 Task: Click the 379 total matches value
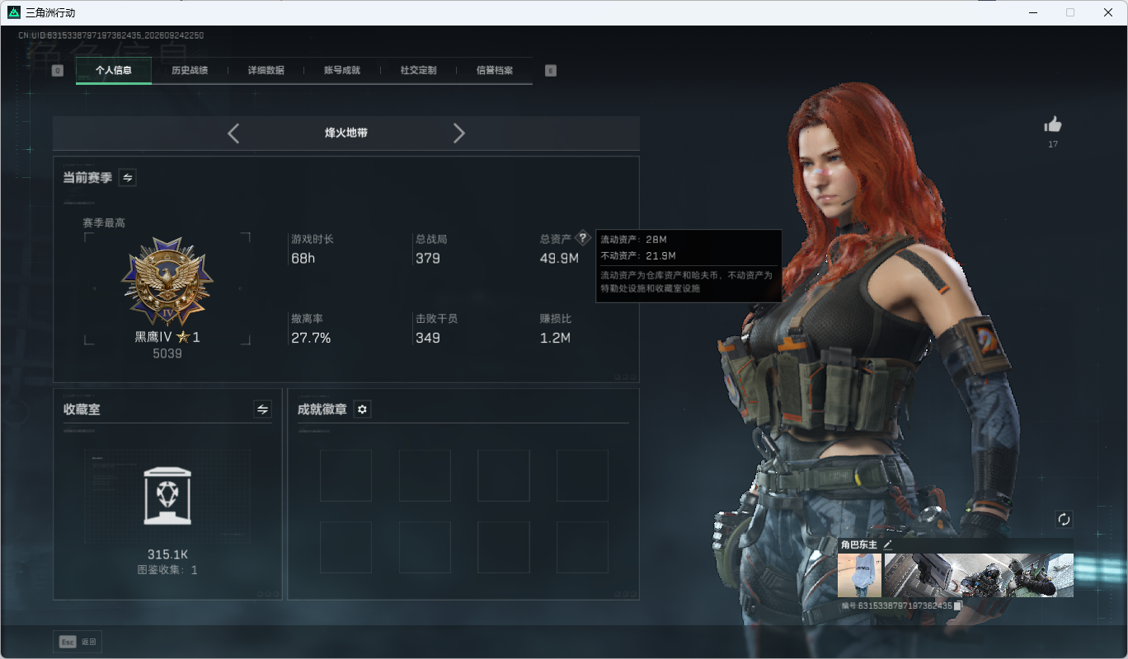[x=428, y=259]
